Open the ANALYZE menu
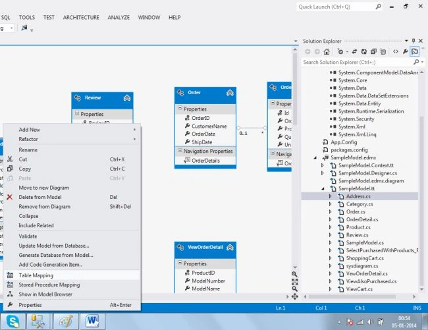 (119, 18)
